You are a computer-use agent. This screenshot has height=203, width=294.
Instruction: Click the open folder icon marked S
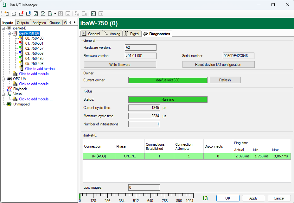click(x=21, y=14)
